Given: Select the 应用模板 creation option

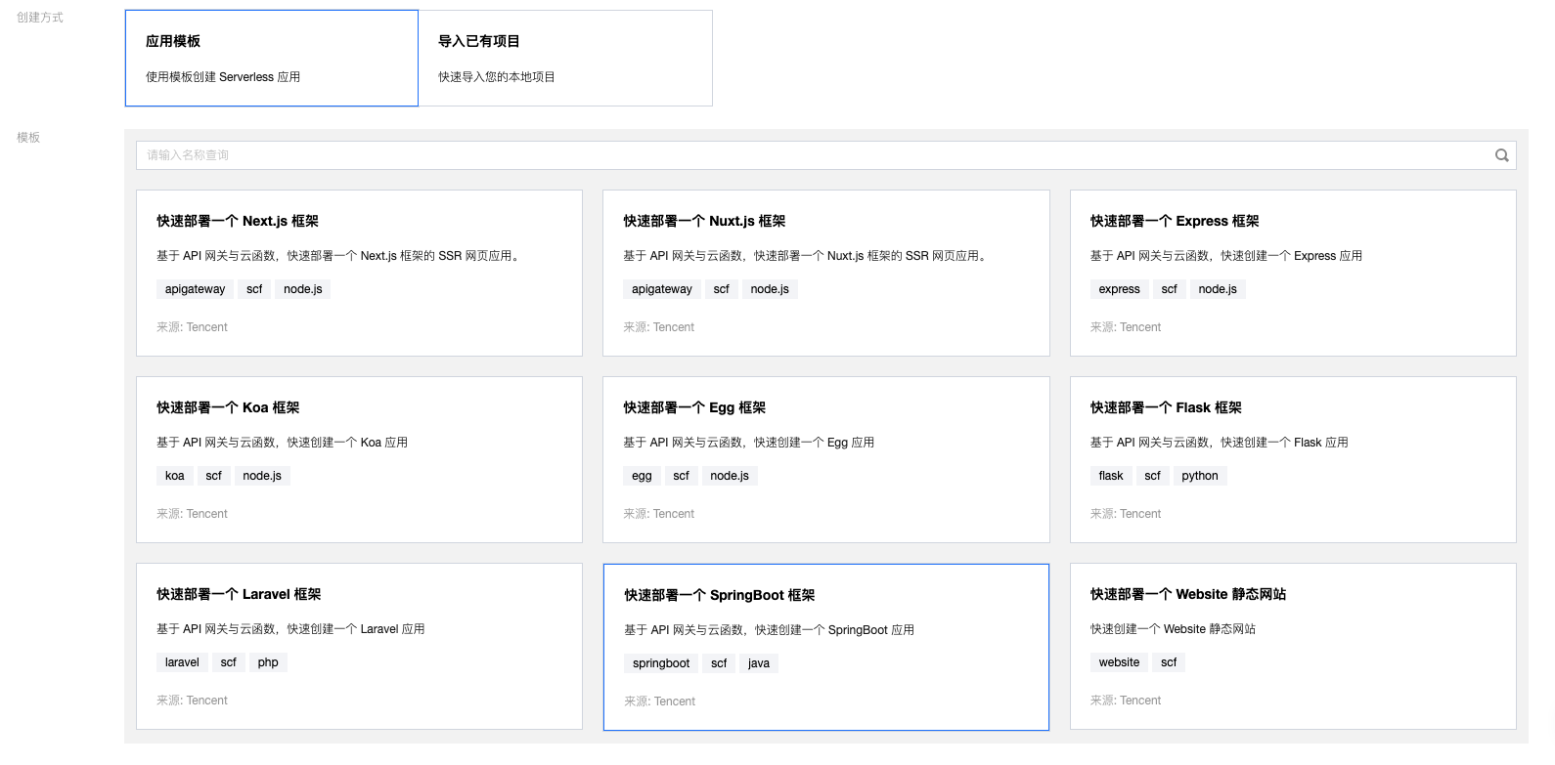Looking at the screenshot, I should [x=271, y=58].
